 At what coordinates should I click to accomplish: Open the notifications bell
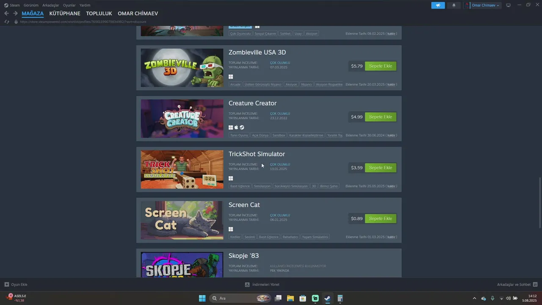click(x=454, y=6)
